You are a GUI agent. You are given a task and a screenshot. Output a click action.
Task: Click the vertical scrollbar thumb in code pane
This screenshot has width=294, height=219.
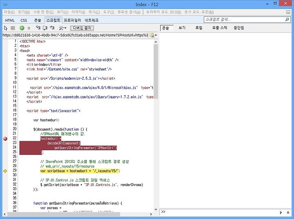[x=156, y=71]
